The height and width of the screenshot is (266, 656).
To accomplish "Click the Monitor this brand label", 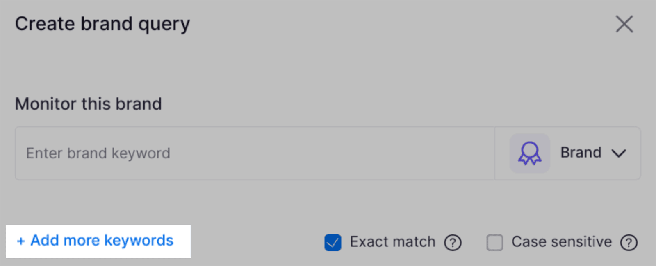I will click(x=88, y=104).
